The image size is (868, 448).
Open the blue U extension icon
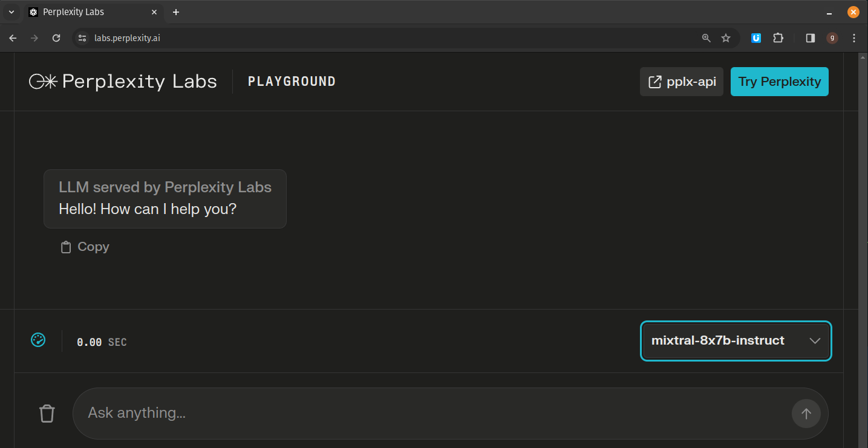point(756,38)
